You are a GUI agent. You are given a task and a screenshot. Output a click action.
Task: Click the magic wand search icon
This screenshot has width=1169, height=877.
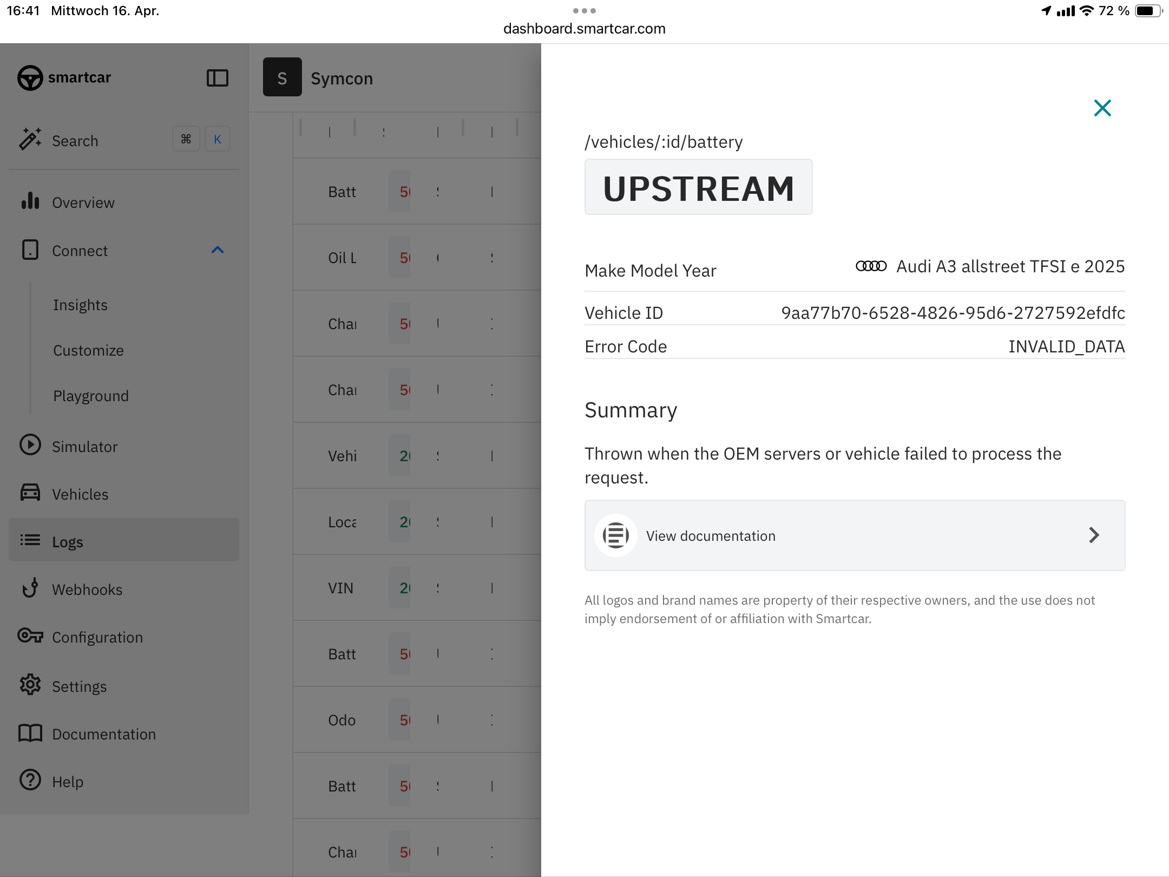[30, 139]
